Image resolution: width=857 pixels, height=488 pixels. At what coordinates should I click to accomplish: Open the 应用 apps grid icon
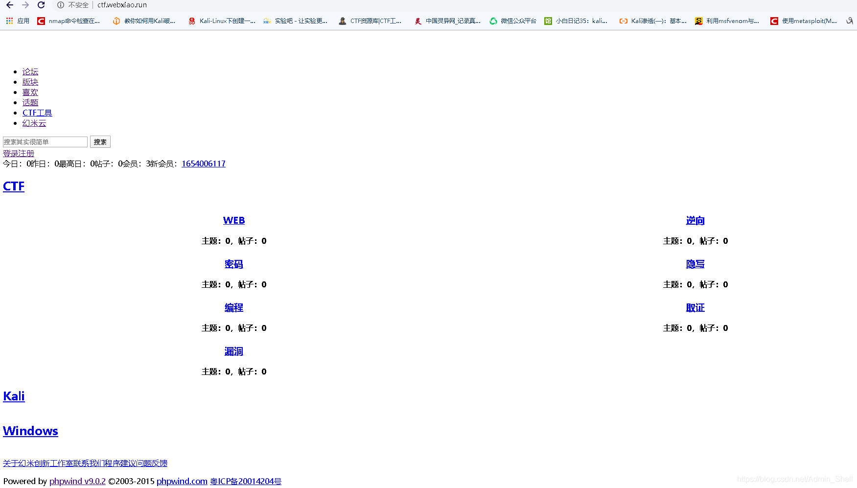pyautogui.click(x=9, y=21)
